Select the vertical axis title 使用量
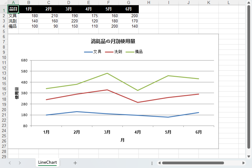Viewport: 252px width, 168px height. click(x=17, y=93)
